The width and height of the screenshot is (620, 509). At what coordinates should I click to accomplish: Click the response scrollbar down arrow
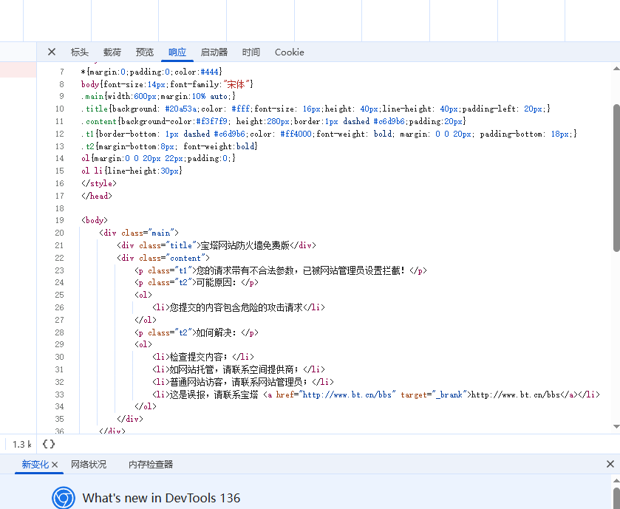click(x=616, y=426)
